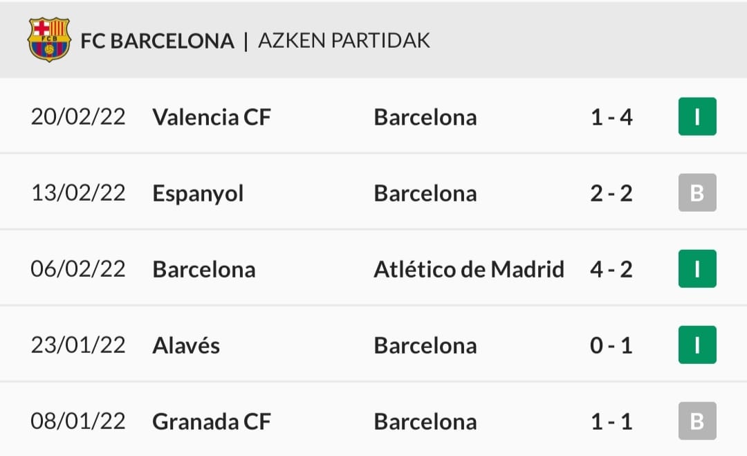
Task: Select the AZKEN PARTIDAK header label
Action: [344, 41]
